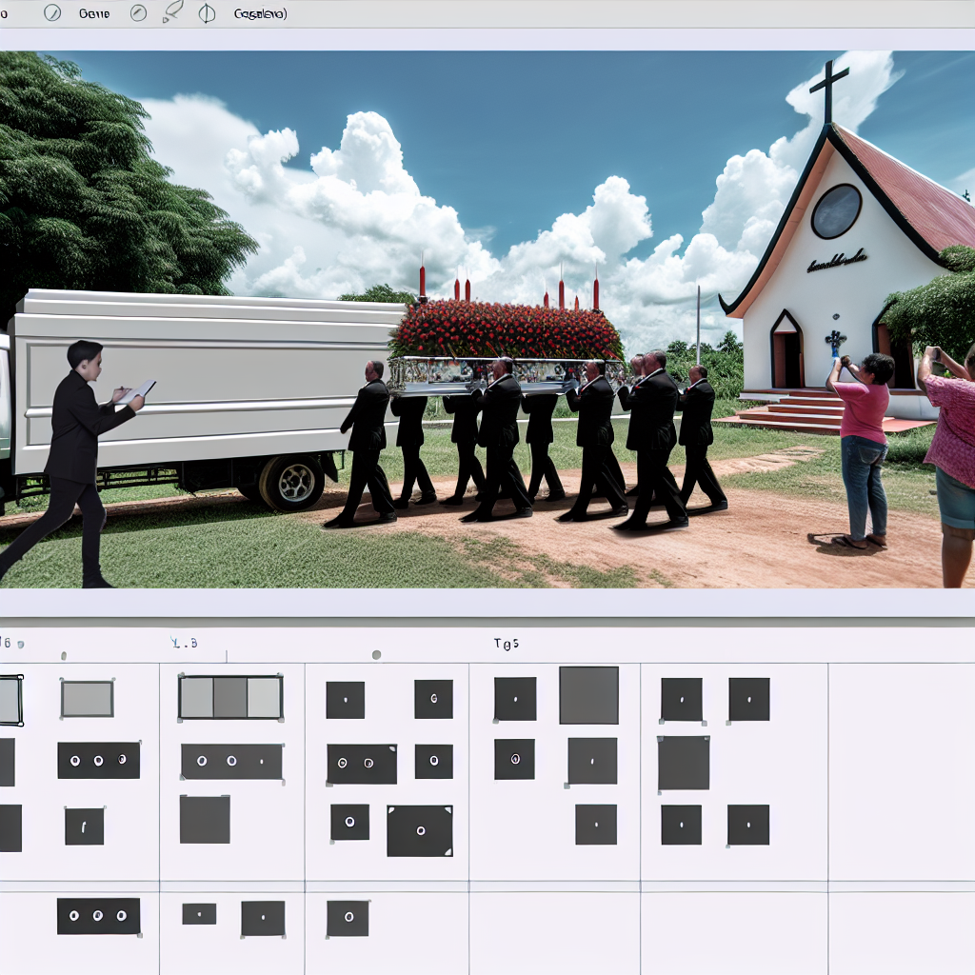Toggle the left circle on bottom-row three-circle clip
Screen dimensions: 975x975
[x=74, y=915]
